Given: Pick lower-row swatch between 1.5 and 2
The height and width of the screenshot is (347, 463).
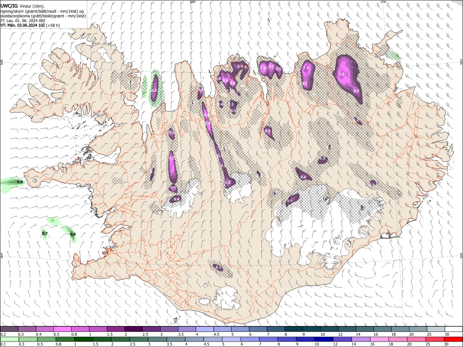Looking at the screenshot, I should pyautogui.click(x=101, y=339).
